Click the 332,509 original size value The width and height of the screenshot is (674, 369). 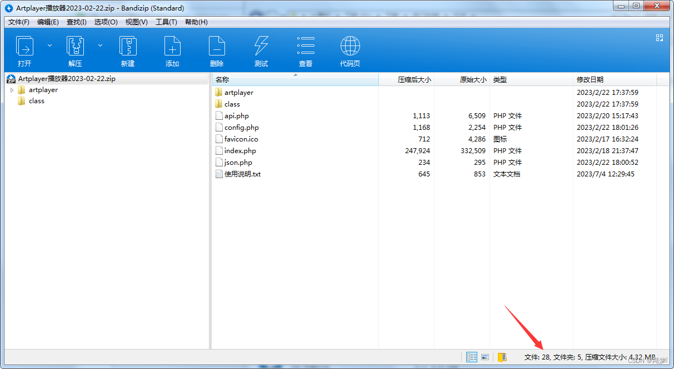(473, 151)
